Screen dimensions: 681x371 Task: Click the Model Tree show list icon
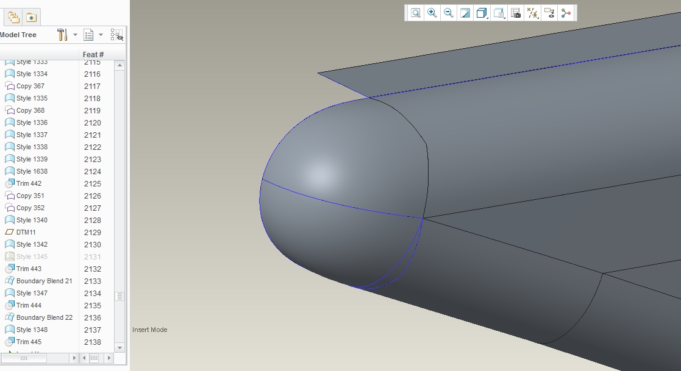(x=88, y=35)
